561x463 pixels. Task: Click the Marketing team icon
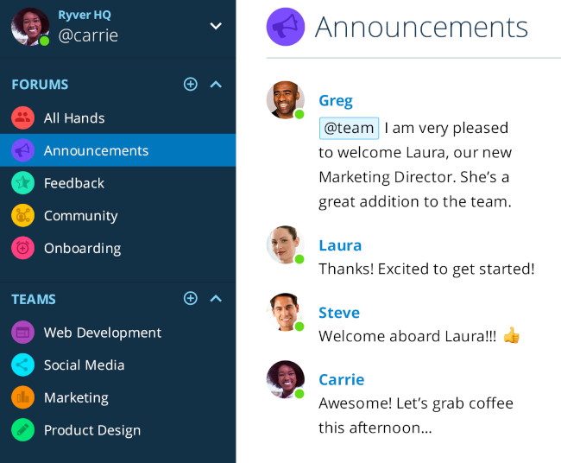[x=22, y=398]
